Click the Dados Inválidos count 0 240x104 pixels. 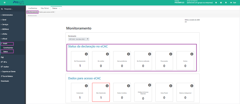[122, 98]
